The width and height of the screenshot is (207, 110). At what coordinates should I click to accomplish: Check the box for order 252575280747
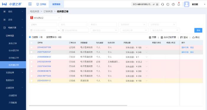(32, 52)
